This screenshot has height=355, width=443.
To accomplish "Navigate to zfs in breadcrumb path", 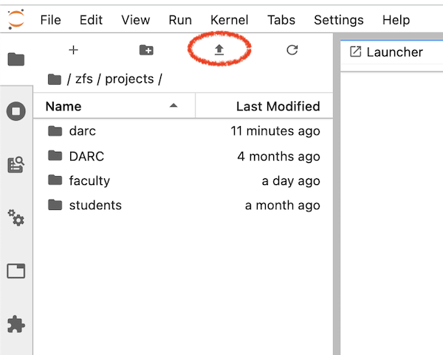I will (84, 79).
